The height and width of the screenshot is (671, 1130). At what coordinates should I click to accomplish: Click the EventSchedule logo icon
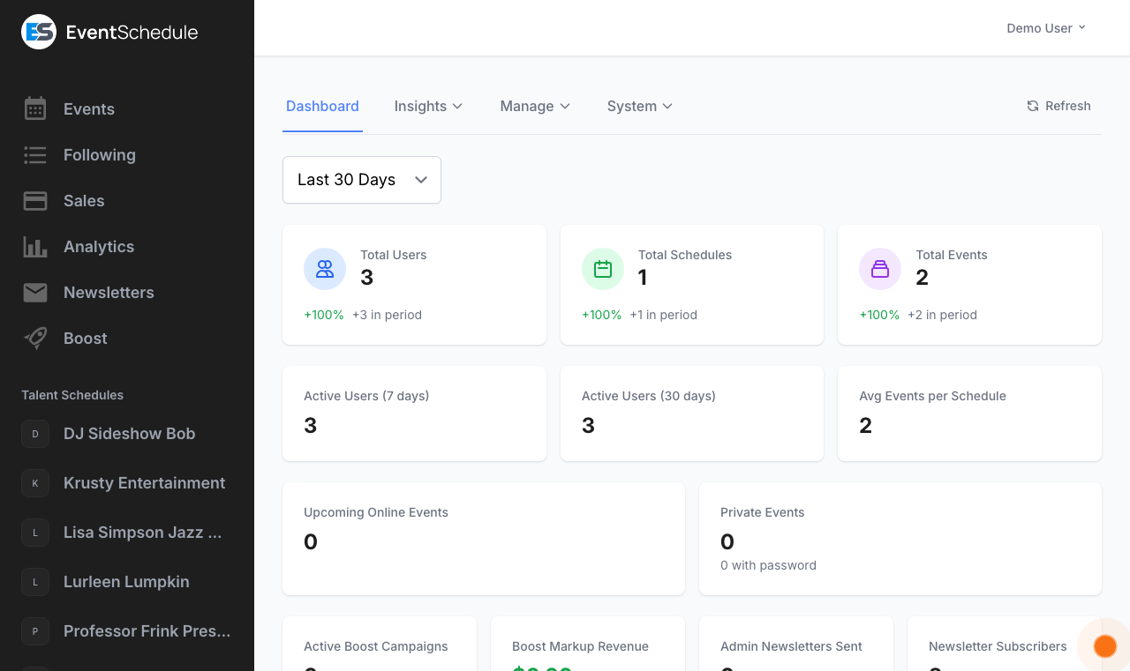(39, 32)
